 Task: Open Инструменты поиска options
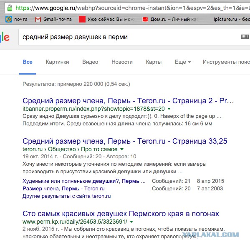(226, 62)
